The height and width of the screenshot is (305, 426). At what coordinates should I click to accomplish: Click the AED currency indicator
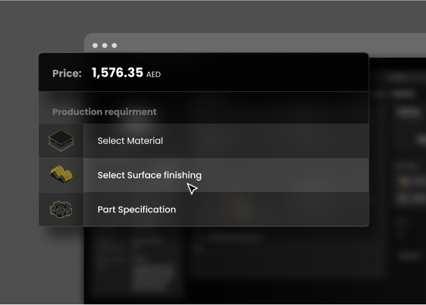click(153, 74)
